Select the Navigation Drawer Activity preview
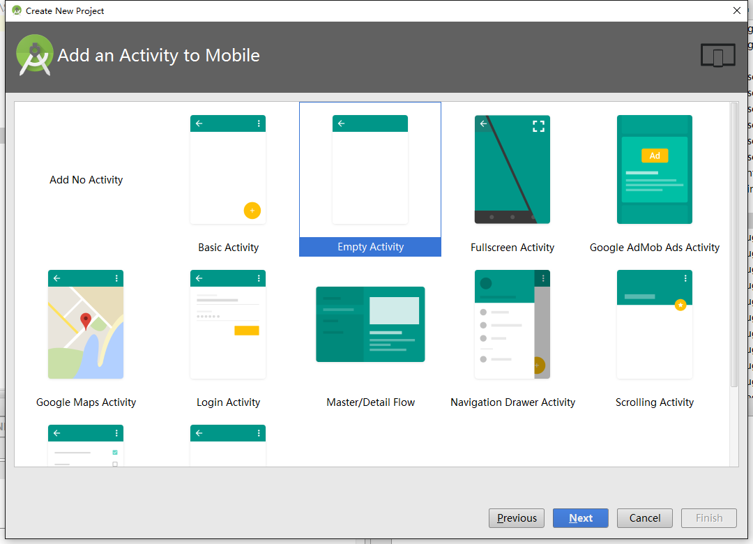This screenshot has width=753, height=544. pyautogui.click(x=512, y=324)
